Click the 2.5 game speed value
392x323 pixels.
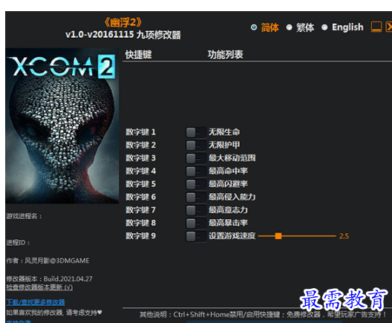344,236
